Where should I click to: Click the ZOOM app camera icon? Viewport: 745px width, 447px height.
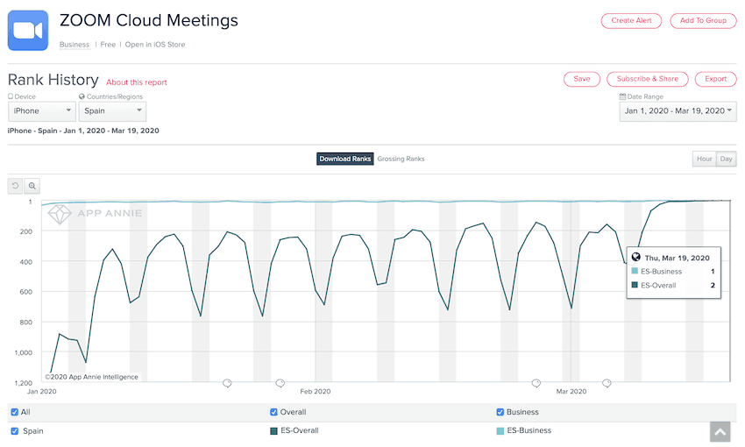click(28, 31)
